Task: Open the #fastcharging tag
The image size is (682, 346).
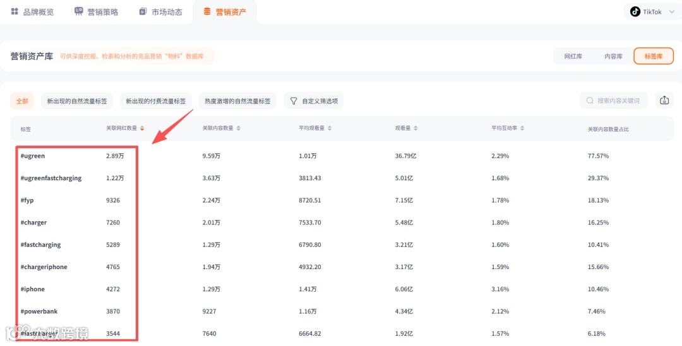Action: point(40,245)
